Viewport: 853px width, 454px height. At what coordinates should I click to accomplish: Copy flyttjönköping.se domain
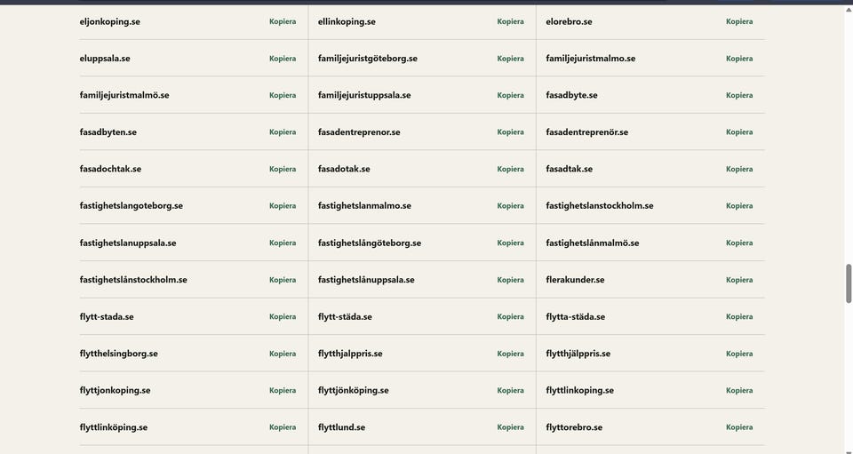(x=510, y=390)
